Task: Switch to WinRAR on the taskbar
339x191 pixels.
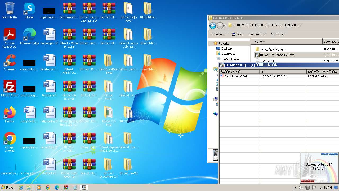Action: click(x=66, y=188)
